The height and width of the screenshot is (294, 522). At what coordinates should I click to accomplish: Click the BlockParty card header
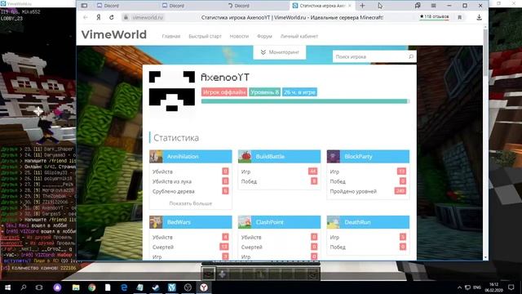[x=368, y=156]
